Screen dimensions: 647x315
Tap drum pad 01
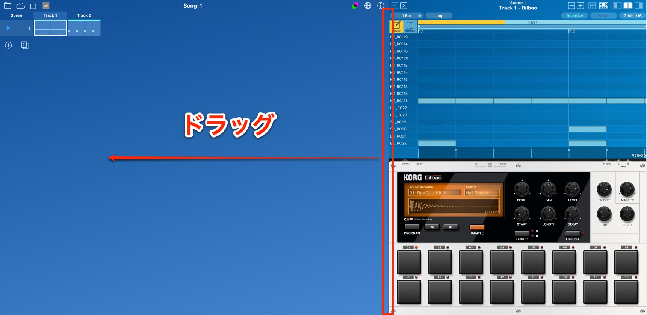point(409,262)
